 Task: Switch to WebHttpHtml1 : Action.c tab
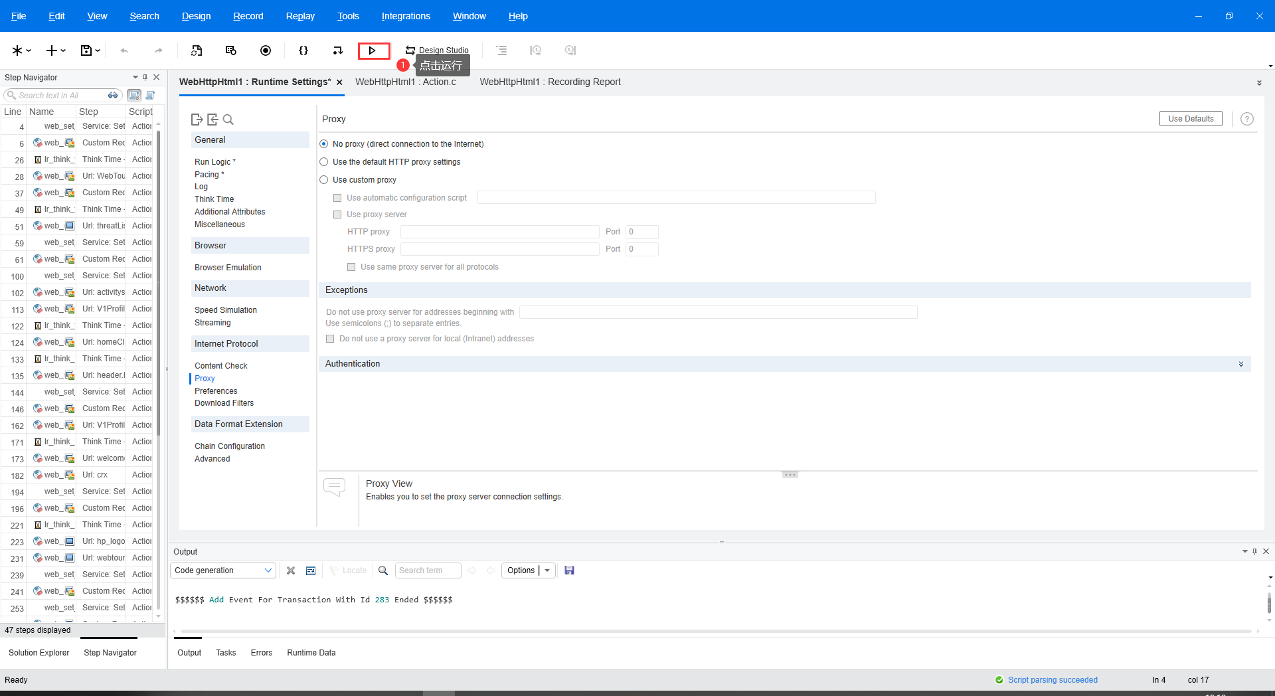[406, 82]
